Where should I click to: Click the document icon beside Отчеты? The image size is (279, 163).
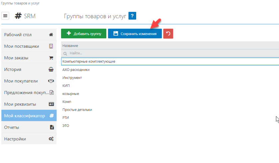click(x=51, y=128)
